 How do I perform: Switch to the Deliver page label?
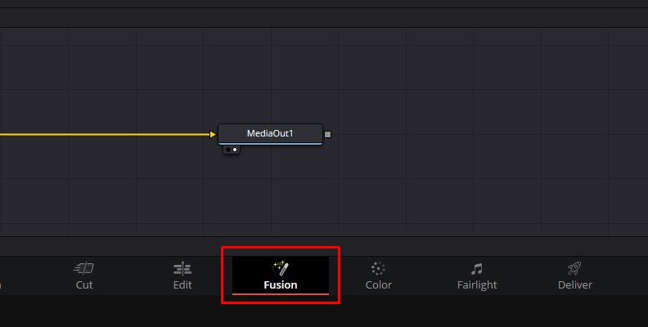point(575,284)
